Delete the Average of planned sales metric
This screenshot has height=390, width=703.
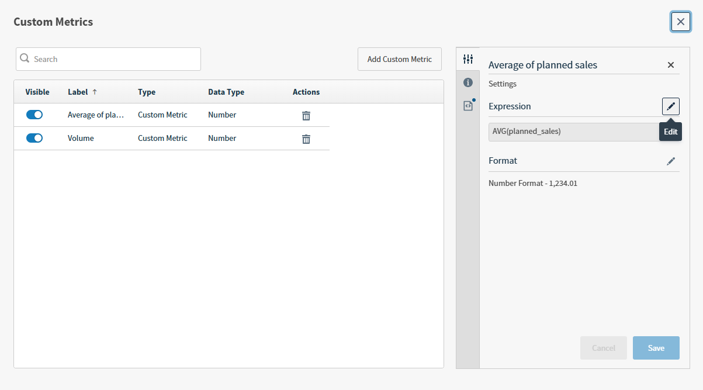point(306,115)
